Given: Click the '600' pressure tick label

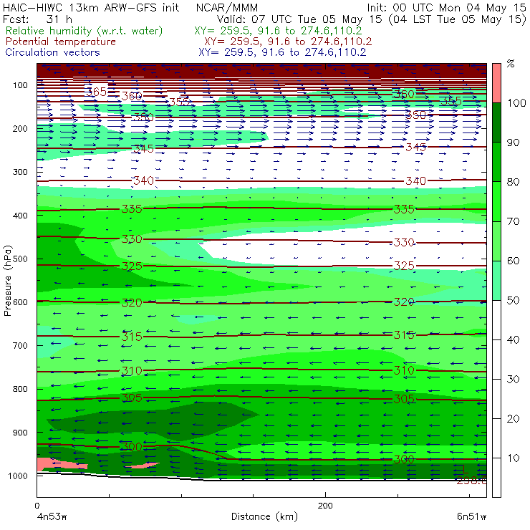Looking at the screenshot, I should click(20, 302).
